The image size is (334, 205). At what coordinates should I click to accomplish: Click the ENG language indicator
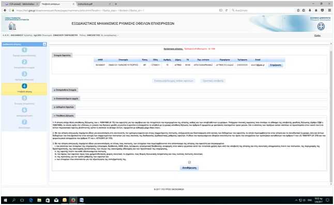(x=310, y=200)
